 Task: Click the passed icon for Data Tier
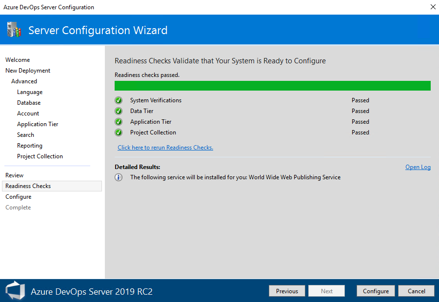(118, 111)
